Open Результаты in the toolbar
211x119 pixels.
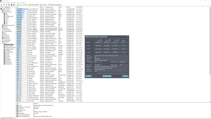point(44,5)
